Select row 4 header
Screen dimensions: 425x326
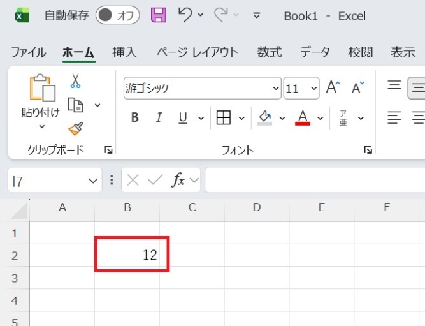coord(15,300)
